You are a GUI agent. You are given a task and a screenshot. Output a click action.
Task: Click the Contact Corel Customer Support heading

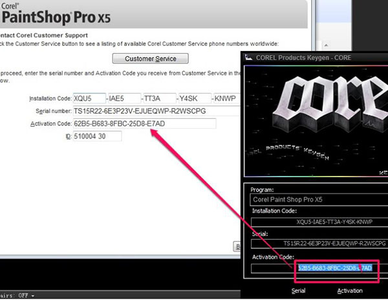pyautogui.click(x=44, y=36)
